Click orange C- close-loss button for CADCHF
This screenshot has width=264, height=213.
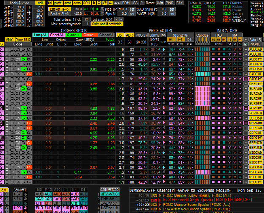29,74
